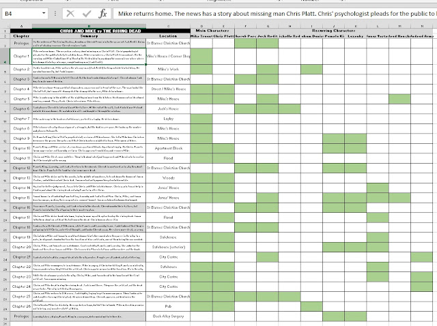Select Chapter 26's green cell in column I
This screenshot has height=326, width=437.
pos(311,306)
